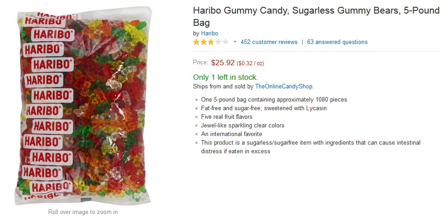Open TheOnlineCandyShop seller page
The height and width of the screenshot is (219, 446).
click(284, 86)
